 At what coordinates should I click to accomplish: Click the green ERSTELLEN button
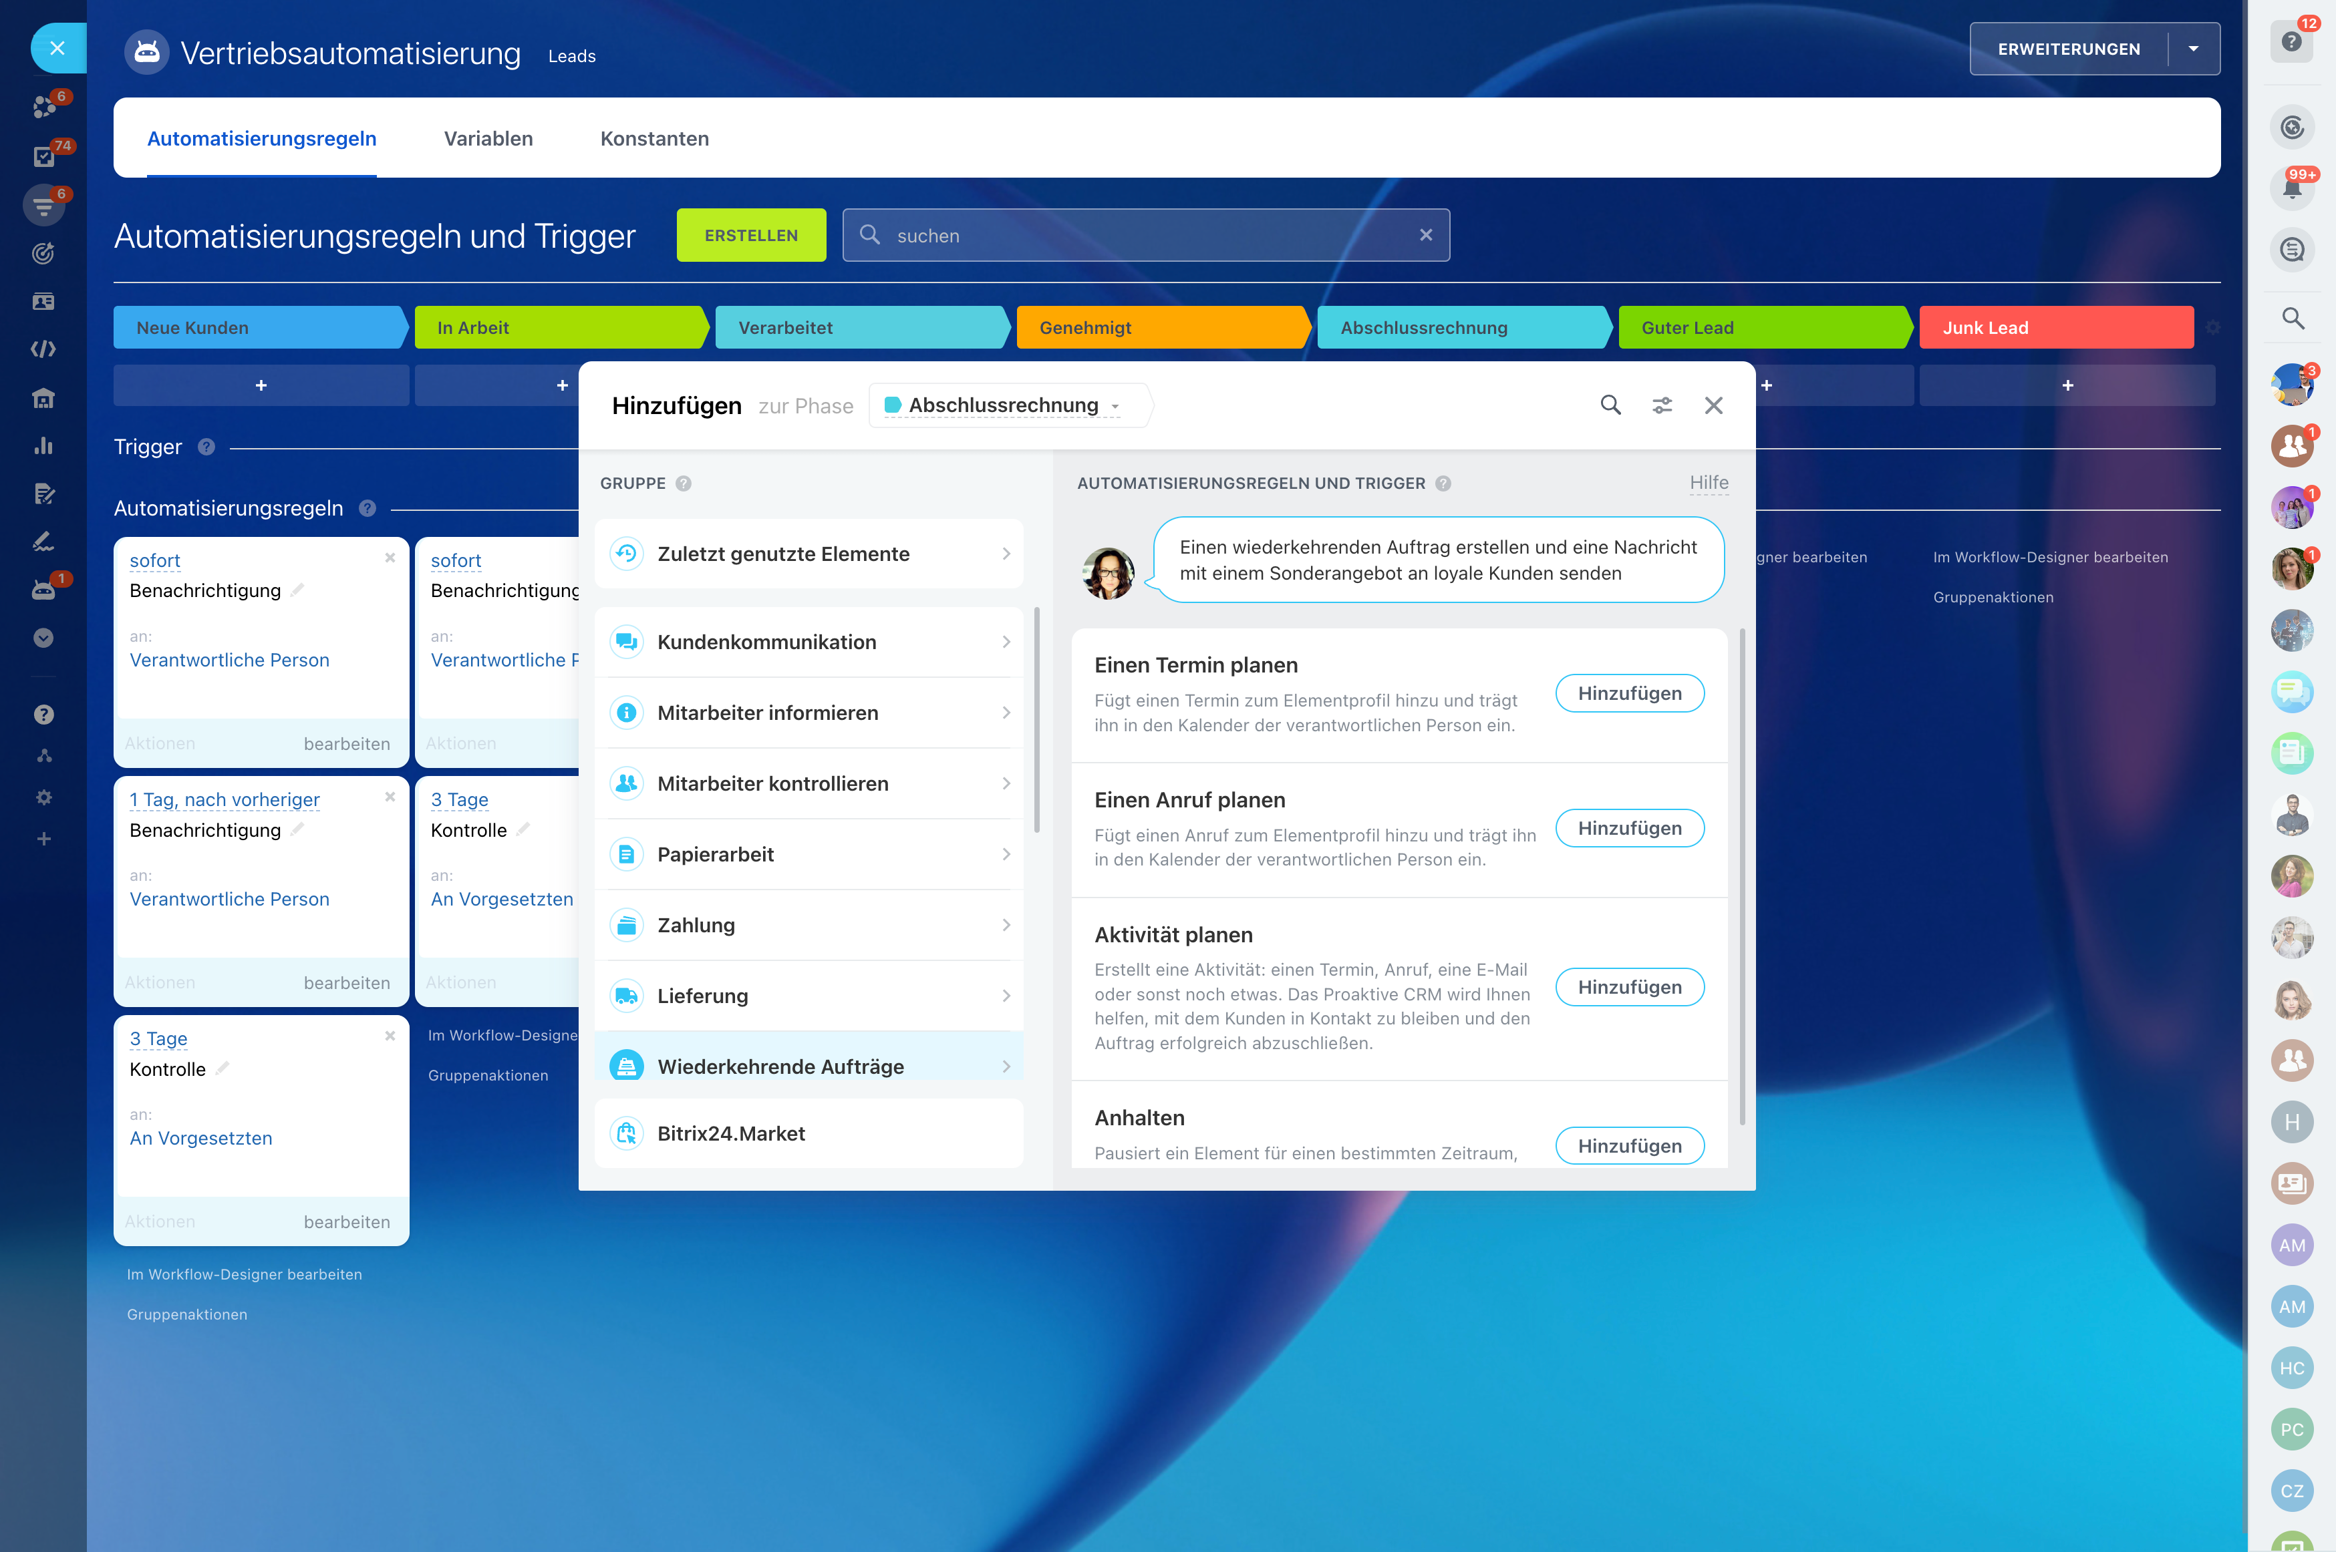tap(750, 236)
